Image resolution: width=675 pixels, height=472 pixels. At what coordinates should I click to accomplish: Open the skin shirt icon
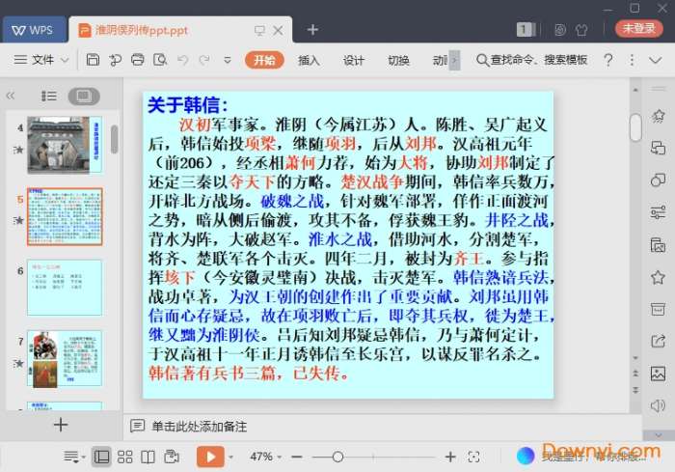pyautogui.click(x=581, y=29)
